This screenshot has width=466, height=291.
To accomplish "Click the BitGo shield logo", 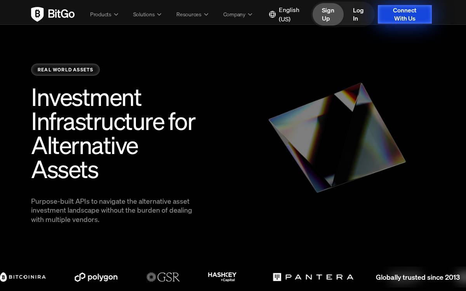I will click(37, 14).
